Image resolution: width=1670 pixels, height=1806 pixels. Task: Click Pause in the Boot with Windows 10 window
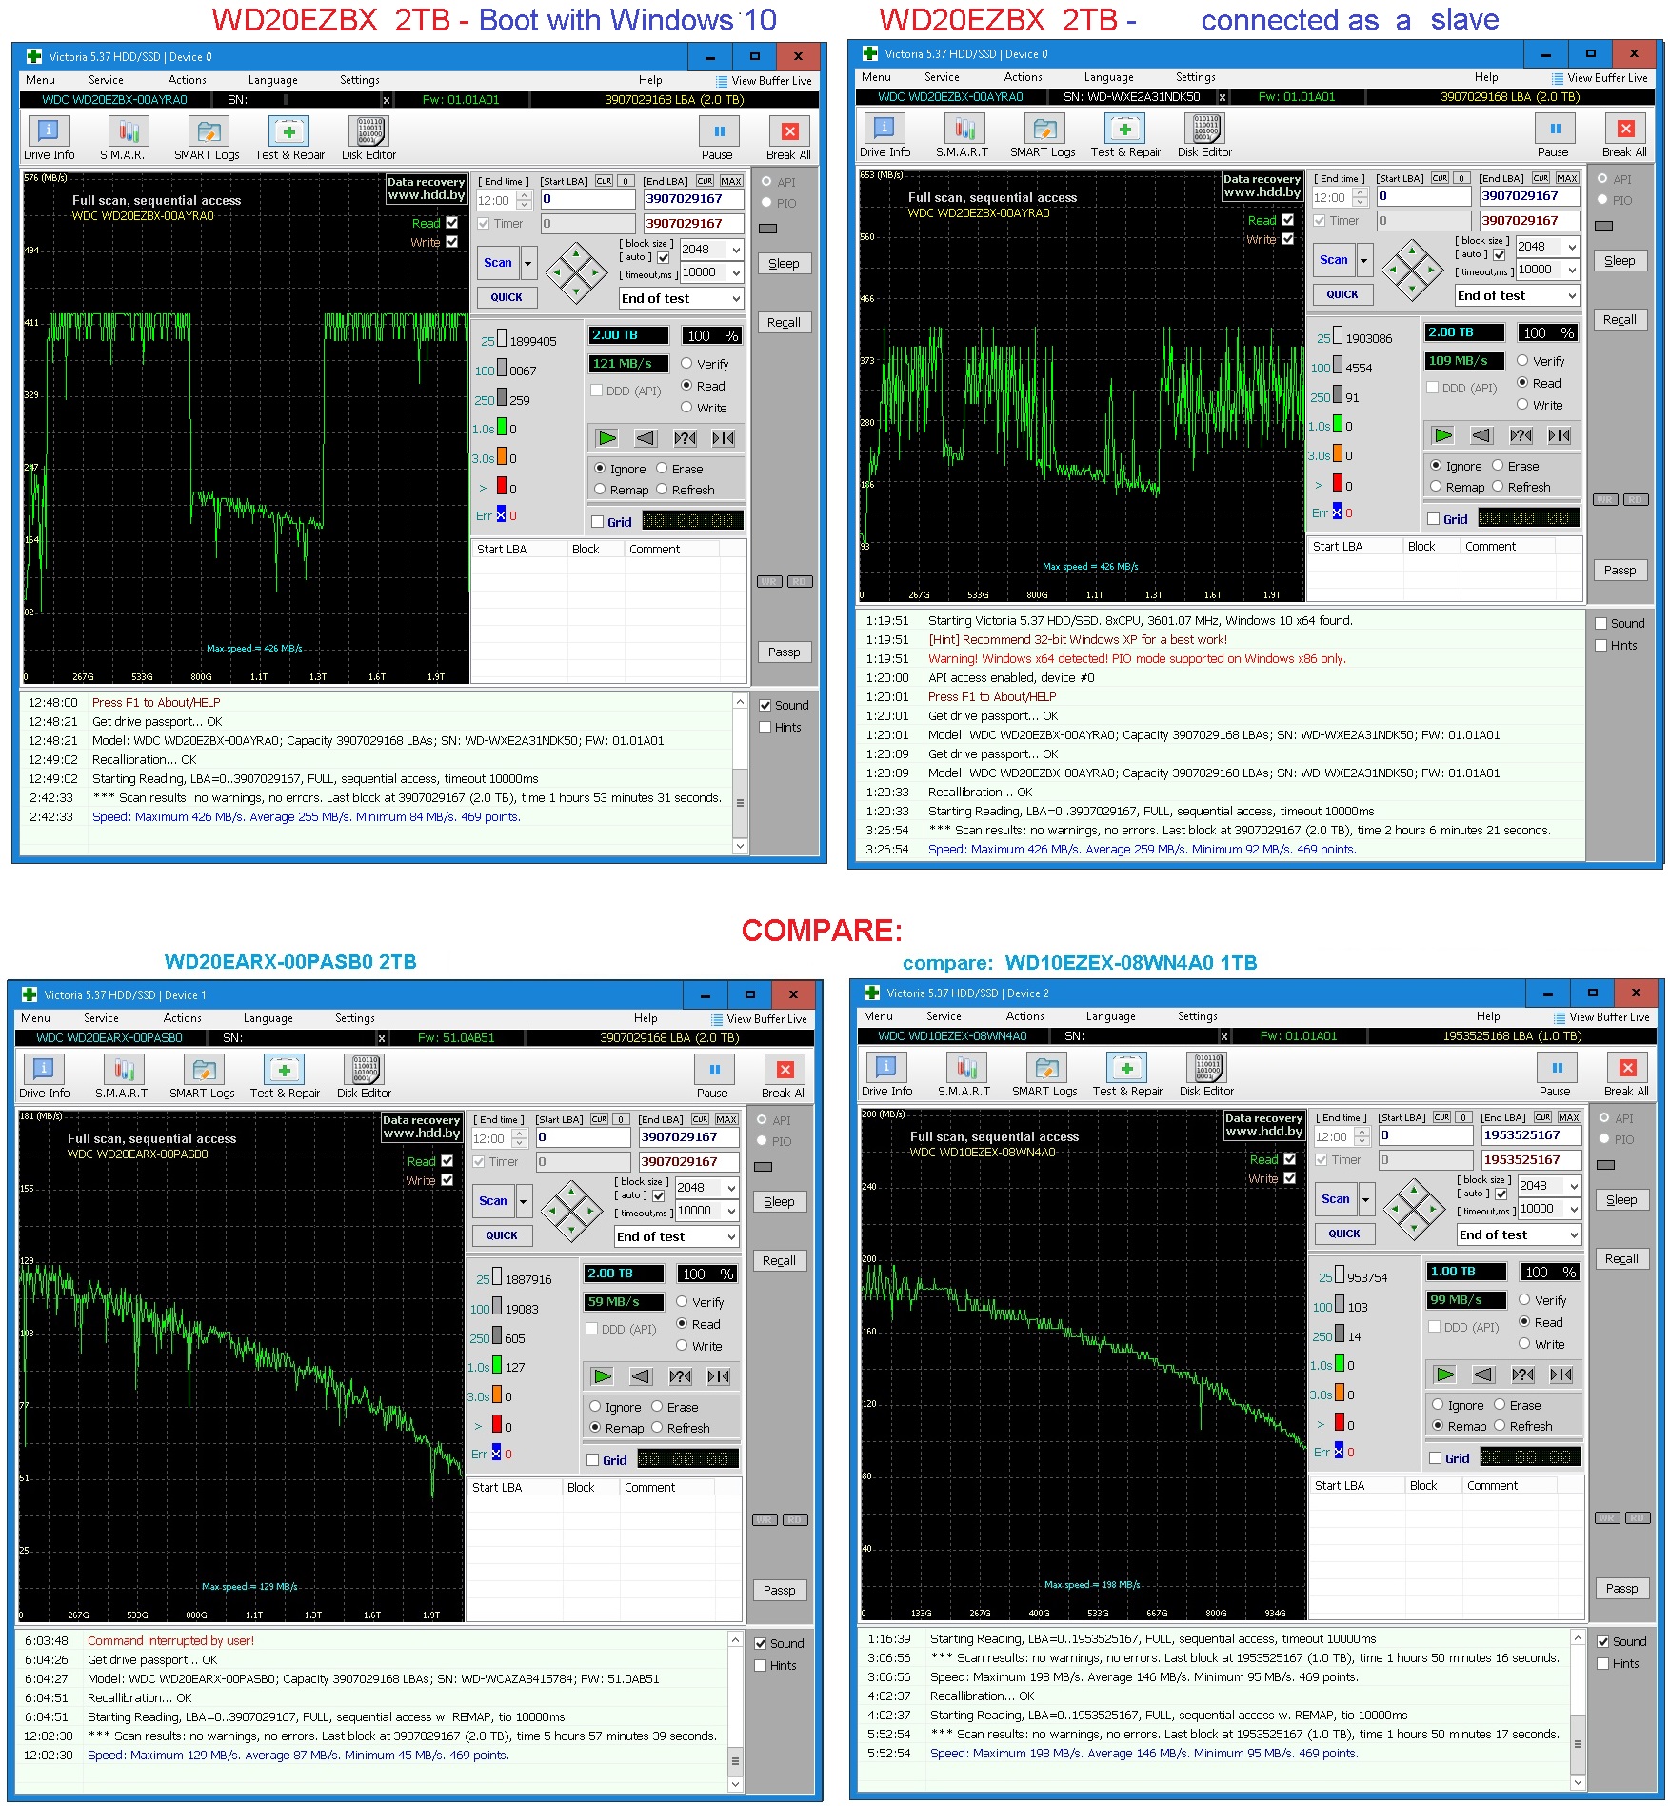pos(718,138)
